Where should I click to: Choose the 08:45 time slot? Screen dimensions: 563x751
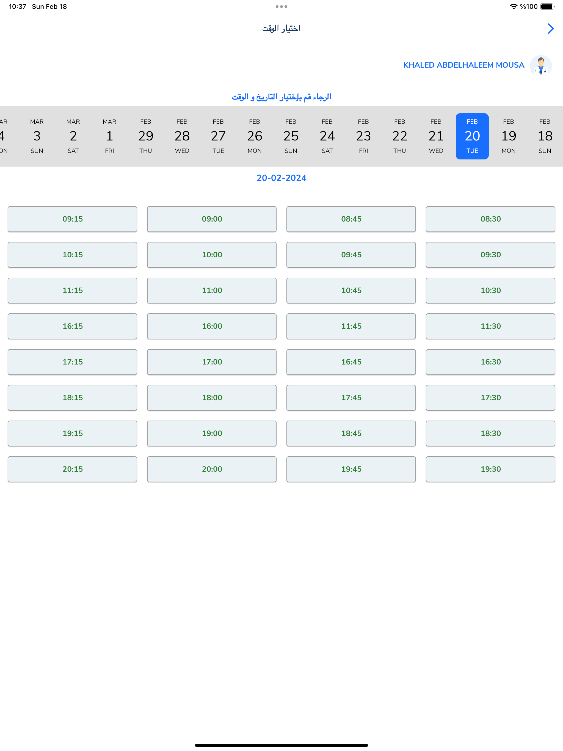[351, 219]
